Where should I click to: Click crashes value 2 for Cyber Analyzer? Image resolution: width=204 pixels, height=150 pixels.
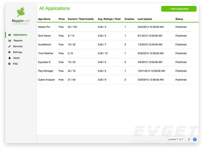click(125, 80)
